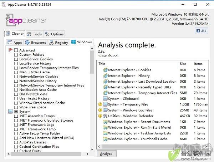Click the red flag Advanced icon
214x162 pixels.
10,50
